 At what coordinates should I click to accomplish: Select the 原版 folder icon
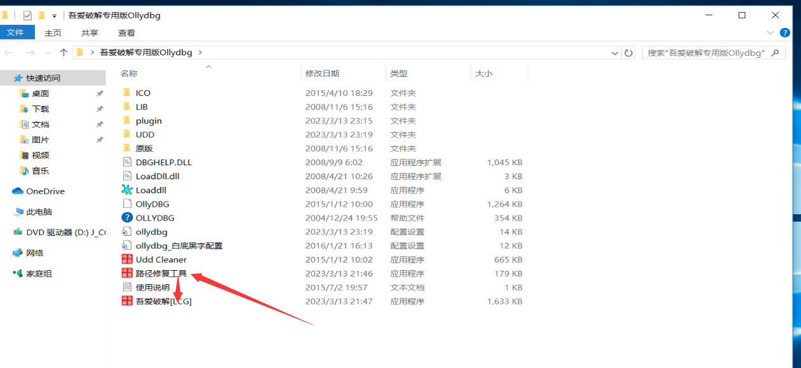point(126,148)
